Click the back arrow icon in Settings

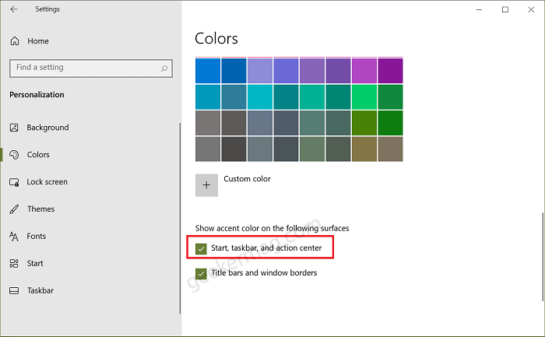tap(14, 9)
